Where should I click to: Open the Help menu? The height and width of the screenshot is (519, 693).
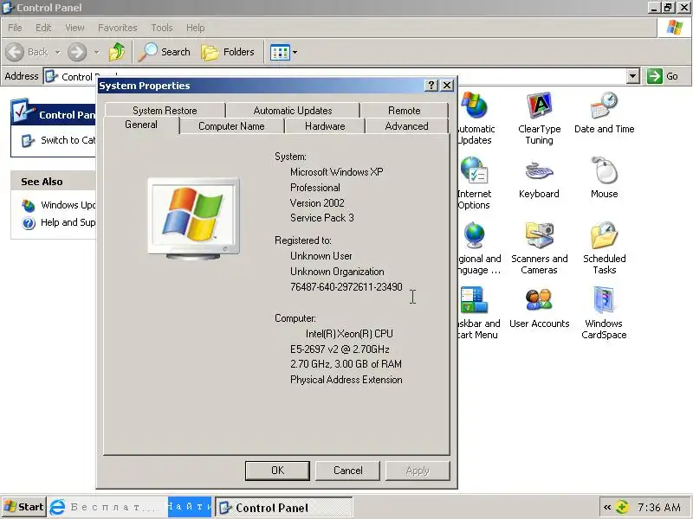coord(196,28)
